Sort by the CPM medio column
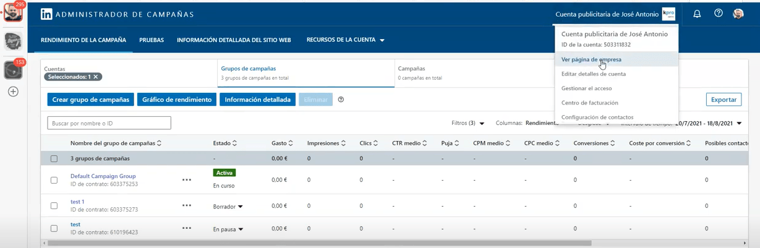 (492, 143)
